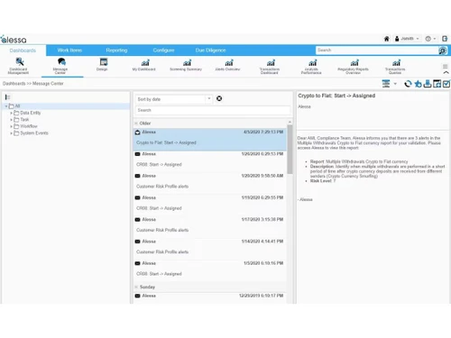Open the Design dashboard icon

(x=104, y=62)
